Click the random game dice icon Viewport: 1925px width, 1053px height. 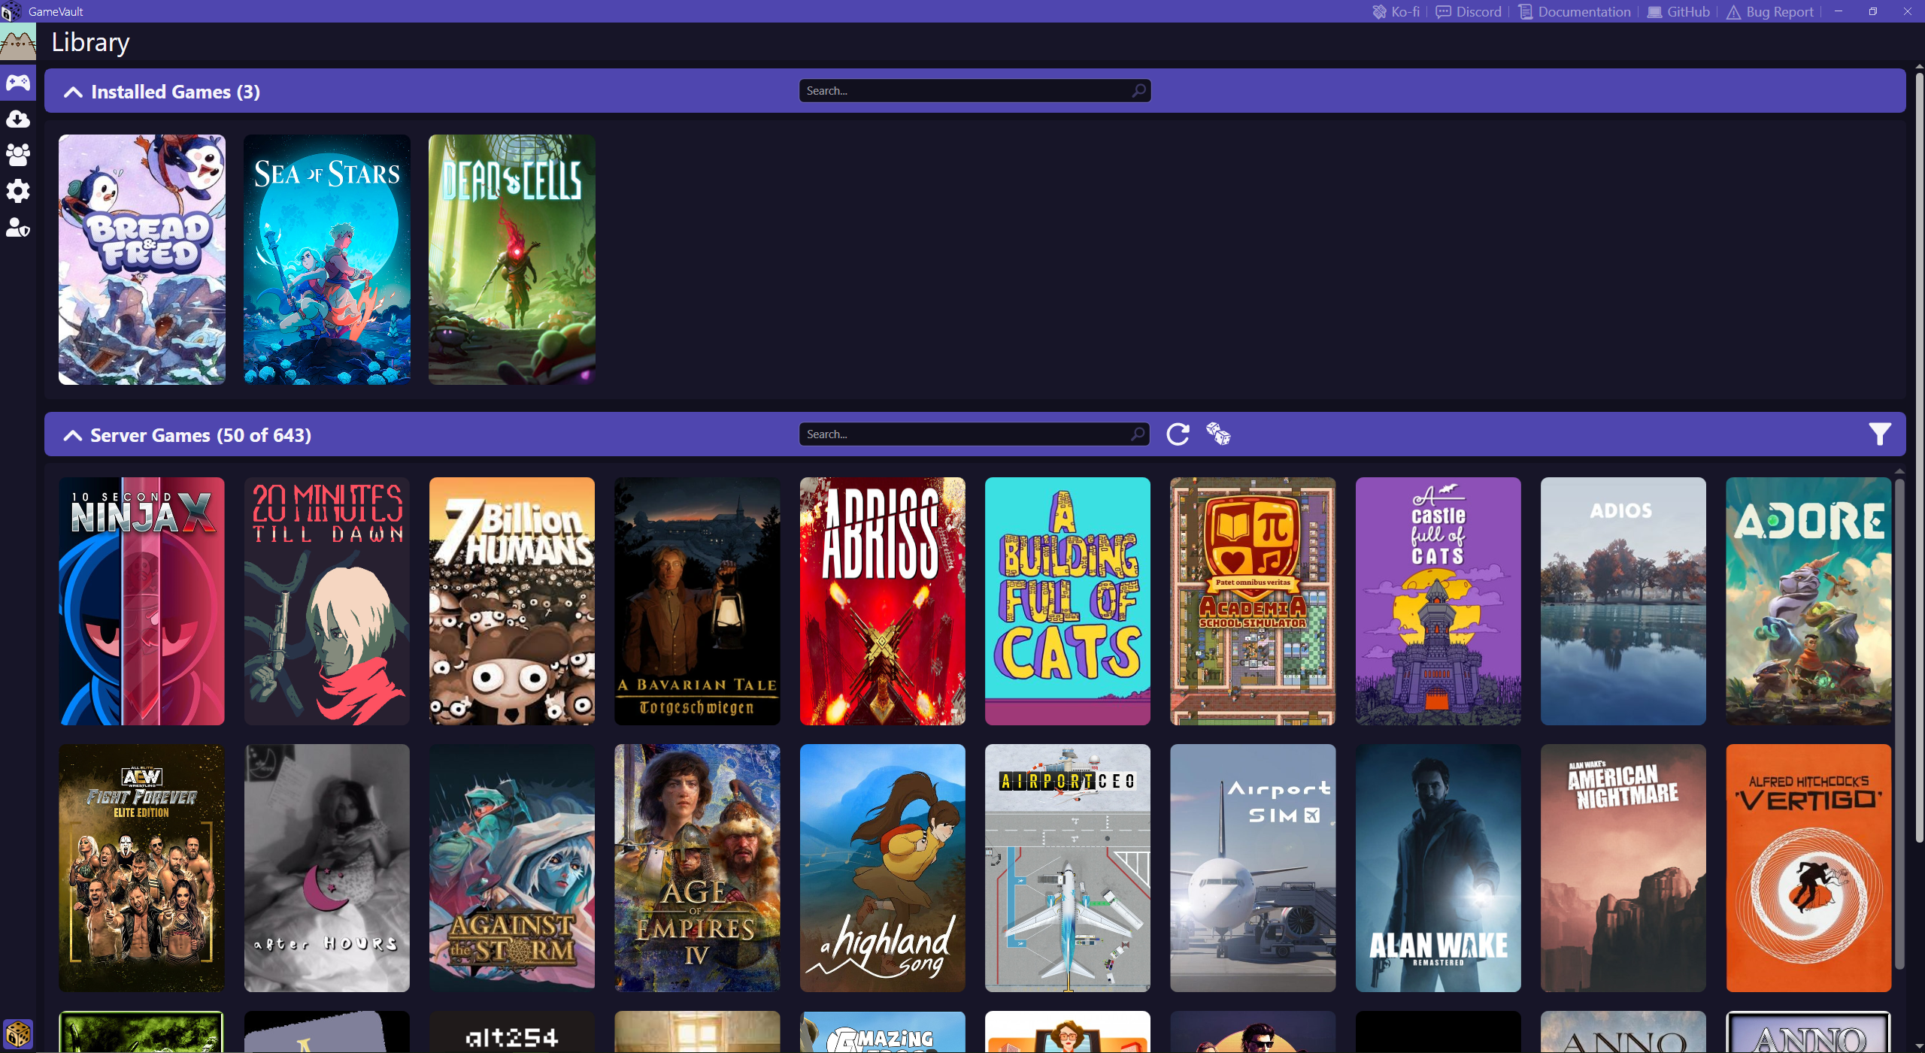tap(1217, 434)
